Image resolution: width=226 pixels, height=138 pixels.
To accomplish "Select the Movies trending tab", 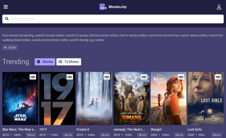I will [x=45, y=62].
